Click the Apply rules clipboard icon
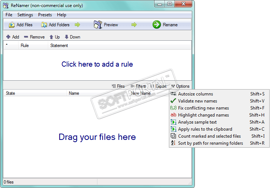Image resolution: width=270 pixels, height=188 pixels. 173,129
